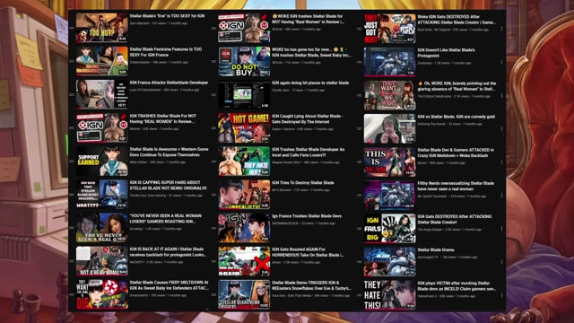The height and width of the screenshot is (323, 574).
Task: Open the IGN FAILS BIG thumbnail
Action: pos(389,229)
